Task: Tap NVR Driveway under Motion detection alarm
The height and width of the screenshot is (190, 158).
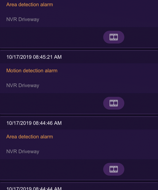Action: tap(23, 85)
